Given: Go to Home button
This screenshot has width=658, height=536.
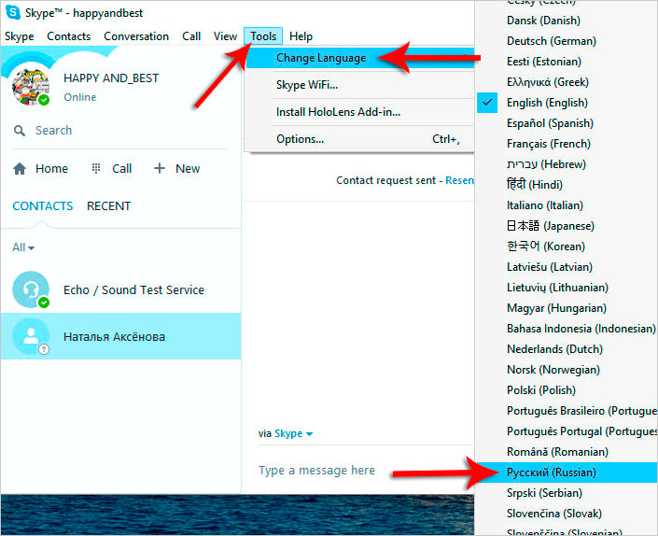Looking at the screenshot, I should pyautogui.click(x=41, y=169).
